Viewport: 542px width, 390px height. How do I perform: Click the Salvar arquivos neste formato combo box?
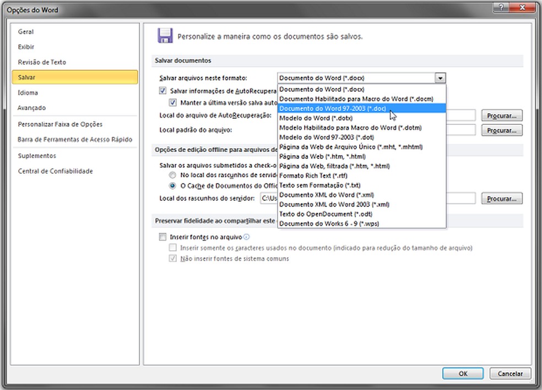pyautogui.click(x=361, y=78)
